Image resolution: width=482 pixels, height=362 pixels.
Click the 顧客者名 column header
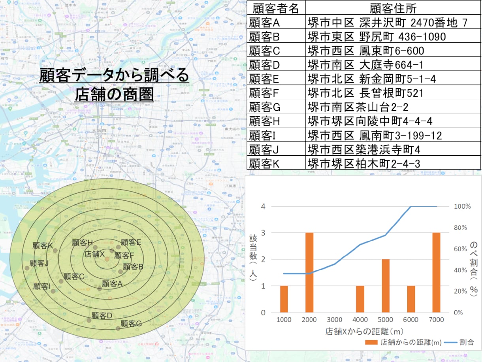pos(276,8)
